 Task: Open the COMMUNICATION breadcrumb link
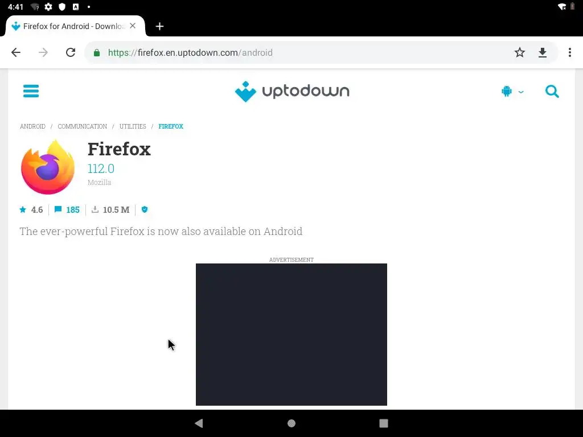(x=82, y=126)
